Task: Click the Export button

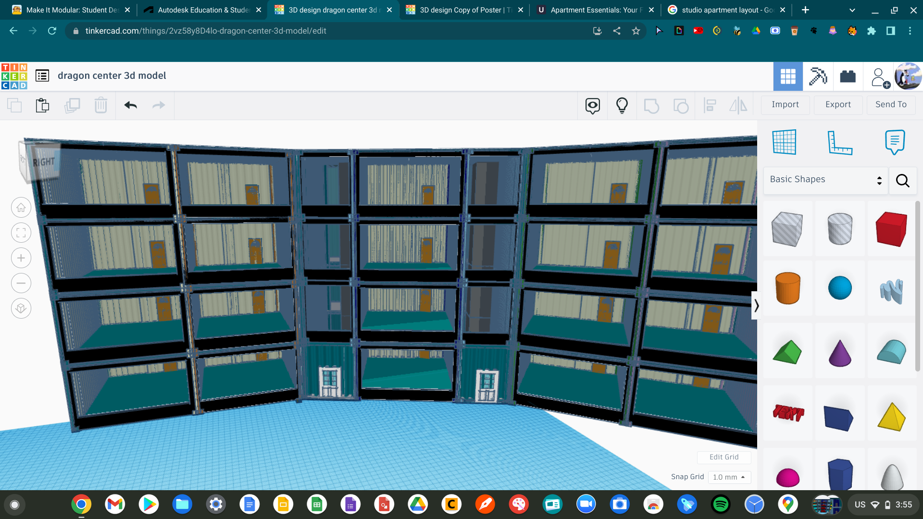Action: click(x=838, y=104)
